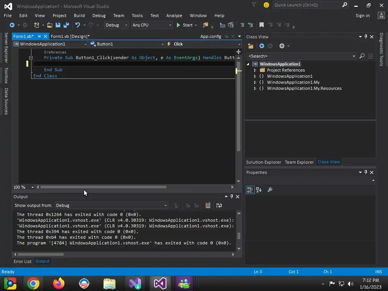
Task: Open the WindowsApplication1 project scope dropdown
Action: (x=50, y=44)
